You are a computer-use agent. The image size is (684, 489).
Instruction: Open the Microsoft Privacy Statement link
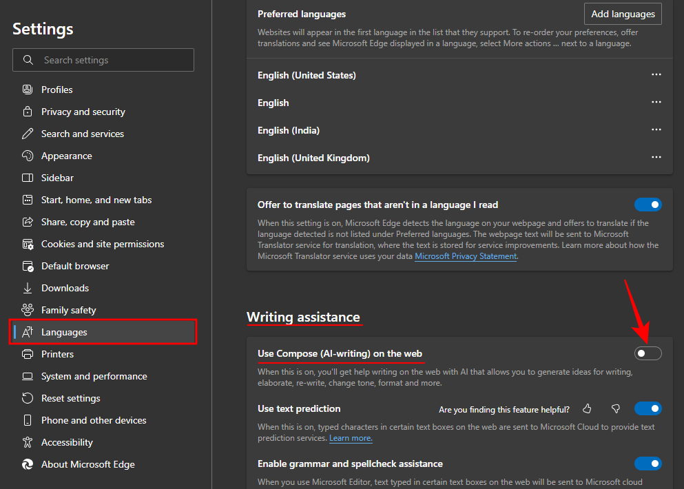[466, 256]
